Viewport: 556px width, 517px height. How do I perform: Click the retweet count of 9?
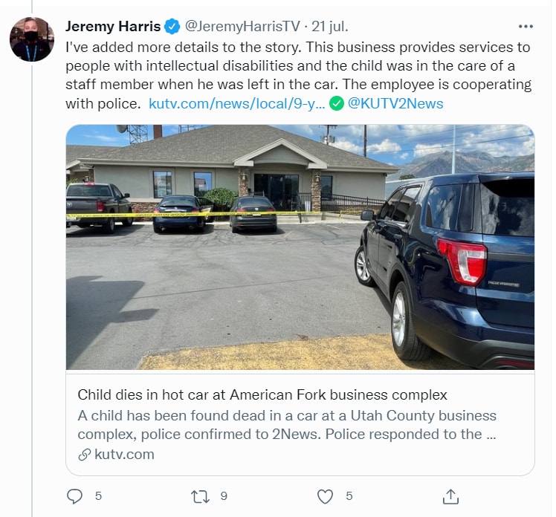click(224, 495)
